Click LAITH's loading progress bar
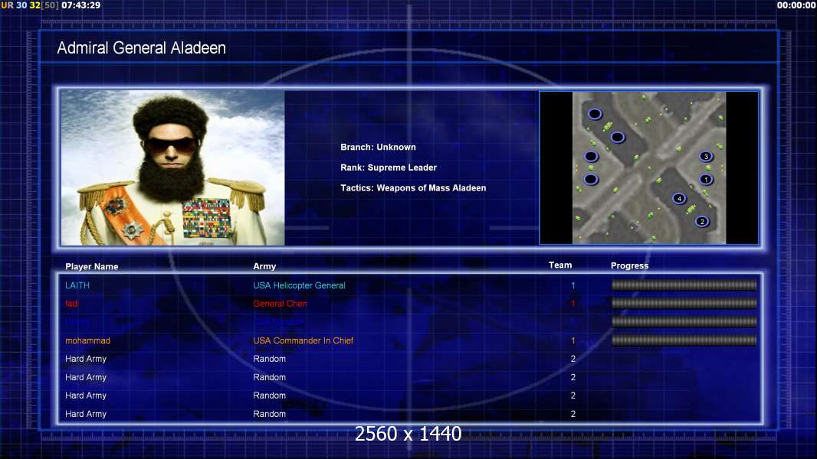This screenshot has width=817, height=459. 684,285
